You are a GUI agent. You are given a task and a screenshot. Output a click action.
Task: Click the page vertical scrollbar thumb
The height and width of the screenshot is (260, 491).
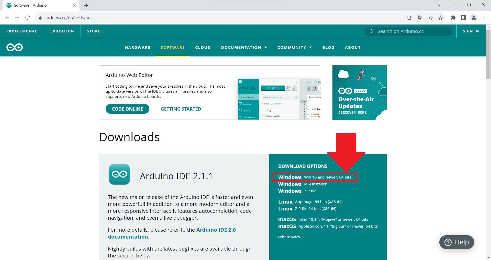488,55
